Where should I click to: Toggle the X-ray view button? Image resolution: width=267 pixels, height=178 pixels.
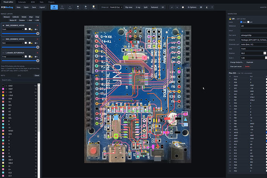tap(138, 7)
